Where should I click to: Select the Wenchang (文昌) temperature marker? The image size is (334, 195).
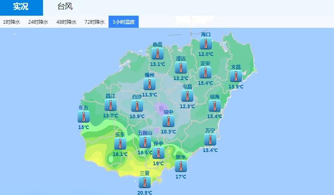236,76
